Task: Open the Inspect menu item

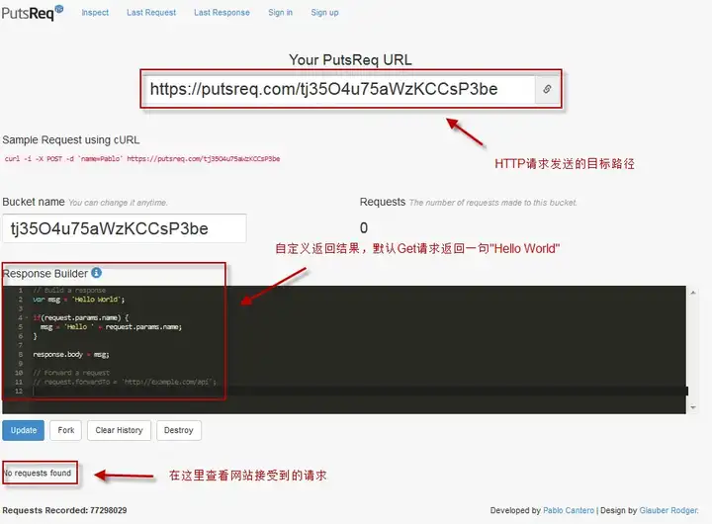Action: pos(95,12)
